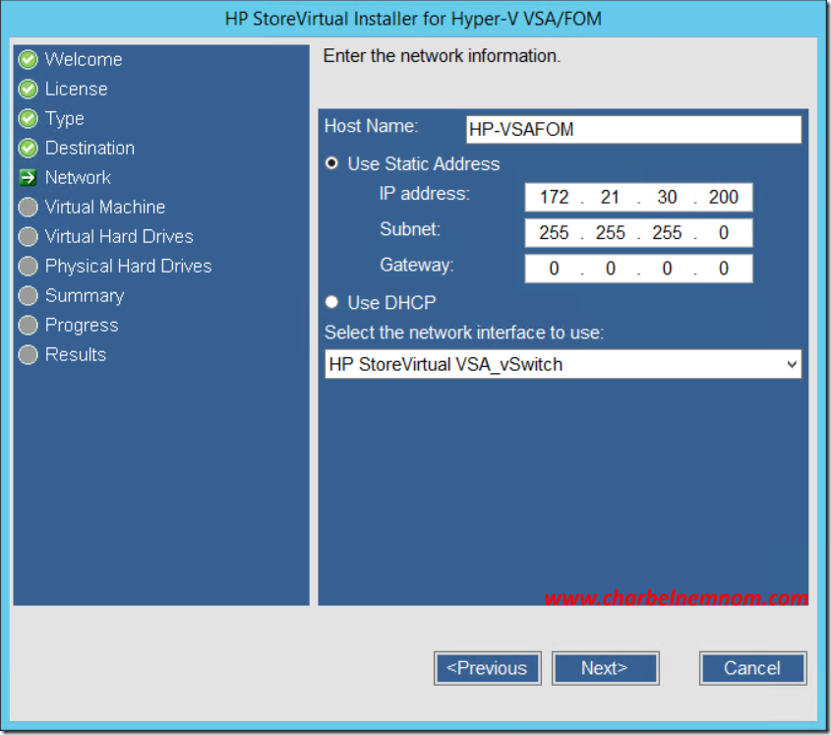
Task: Cancel the StoreVirtual installer
Action: coord(752,668)
